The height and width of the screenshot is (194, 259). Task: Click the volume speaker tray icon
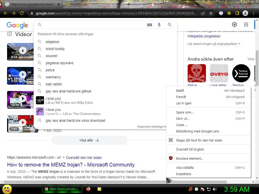(215, 189)
